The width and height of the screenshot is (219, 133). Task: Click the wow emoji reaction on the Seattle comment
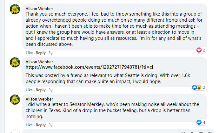click(x=199, y=87)
